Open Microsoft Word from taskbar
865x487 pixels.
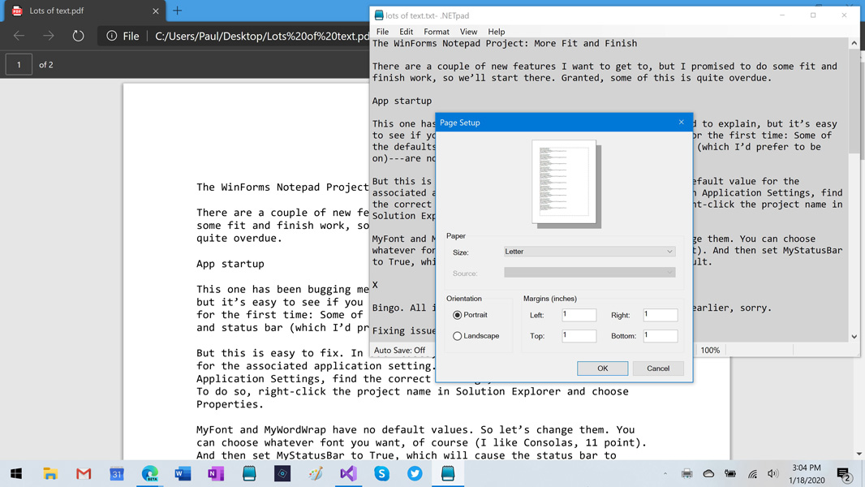click(x=183, y=474)
